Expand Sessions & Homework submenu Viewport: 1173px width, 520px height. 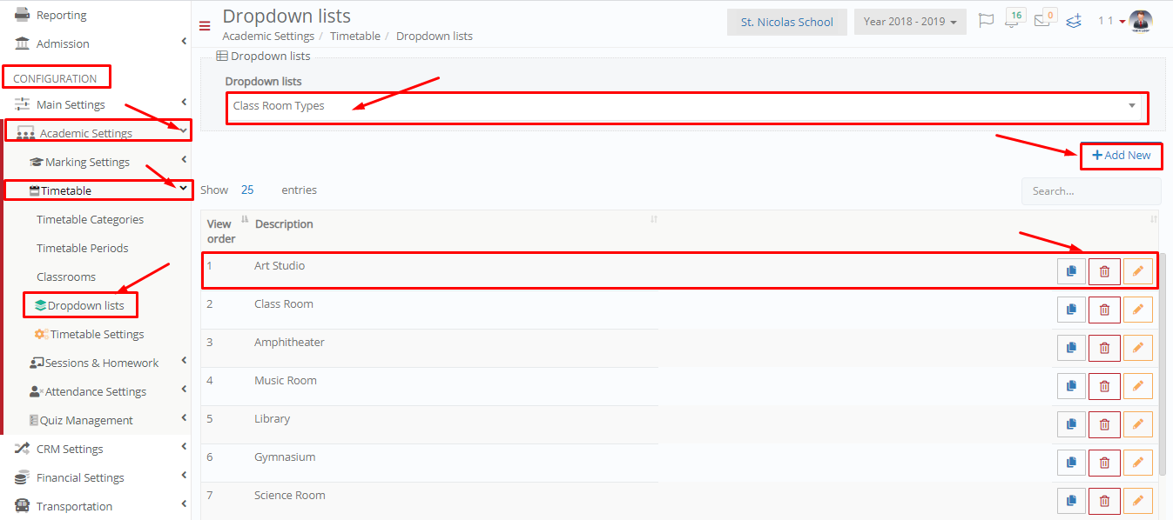[x=98, y=363]
